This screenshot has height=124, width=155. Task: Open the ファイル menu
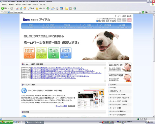[4, 4]
